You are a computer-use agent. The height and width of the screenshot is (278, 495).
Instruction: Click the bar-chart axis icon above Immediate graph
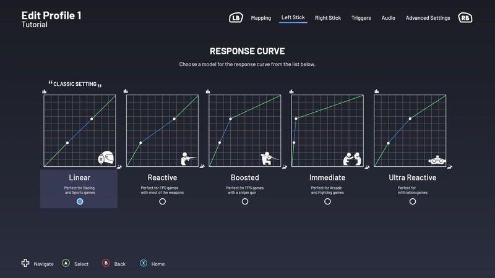coord(291,91)
